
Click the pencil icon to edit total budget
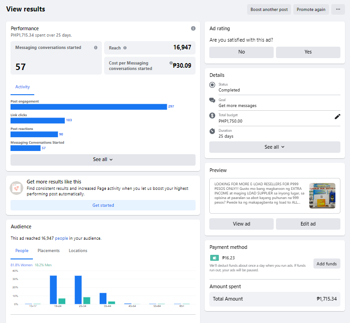tap(337, 117)
